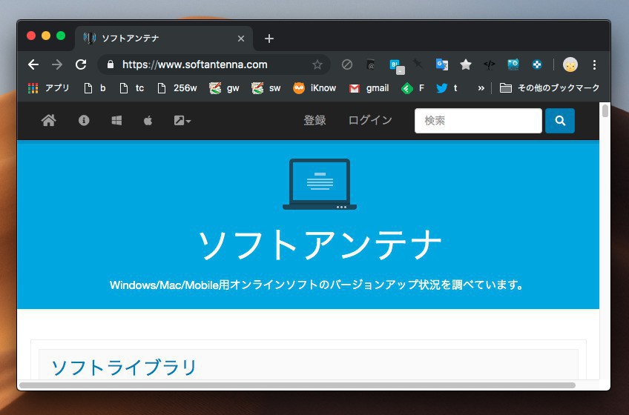The image size is (629, 415).
Task: Click the blue search magnifier button
Action: pyautogui.click(x=559, y=121)
